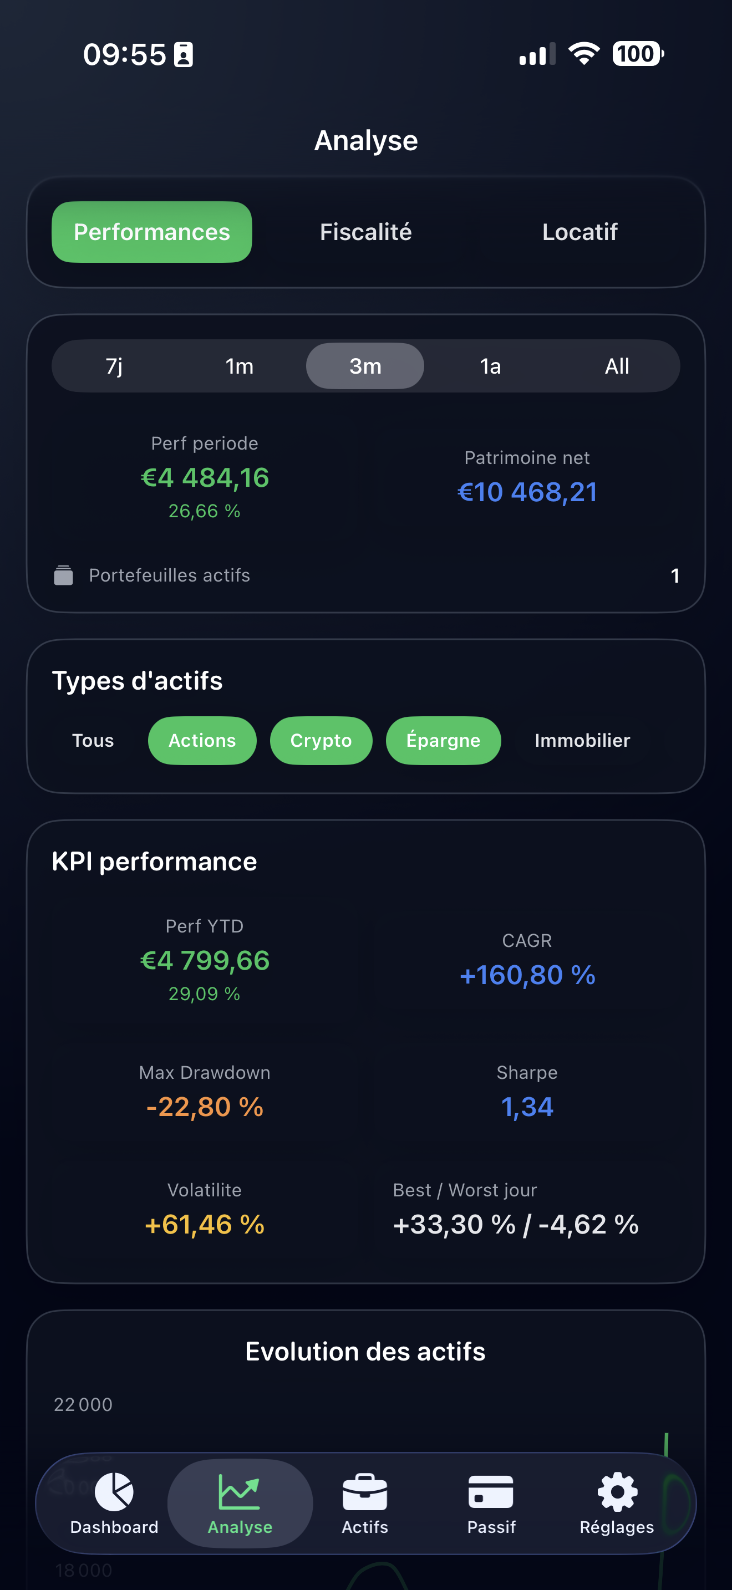
Task: Click the Portefeuilles actifs wallet icon
Action: coord(64,575)
